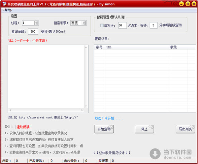198x164 pixels.
Task: Maximize the query tool window
Action: 187,4
